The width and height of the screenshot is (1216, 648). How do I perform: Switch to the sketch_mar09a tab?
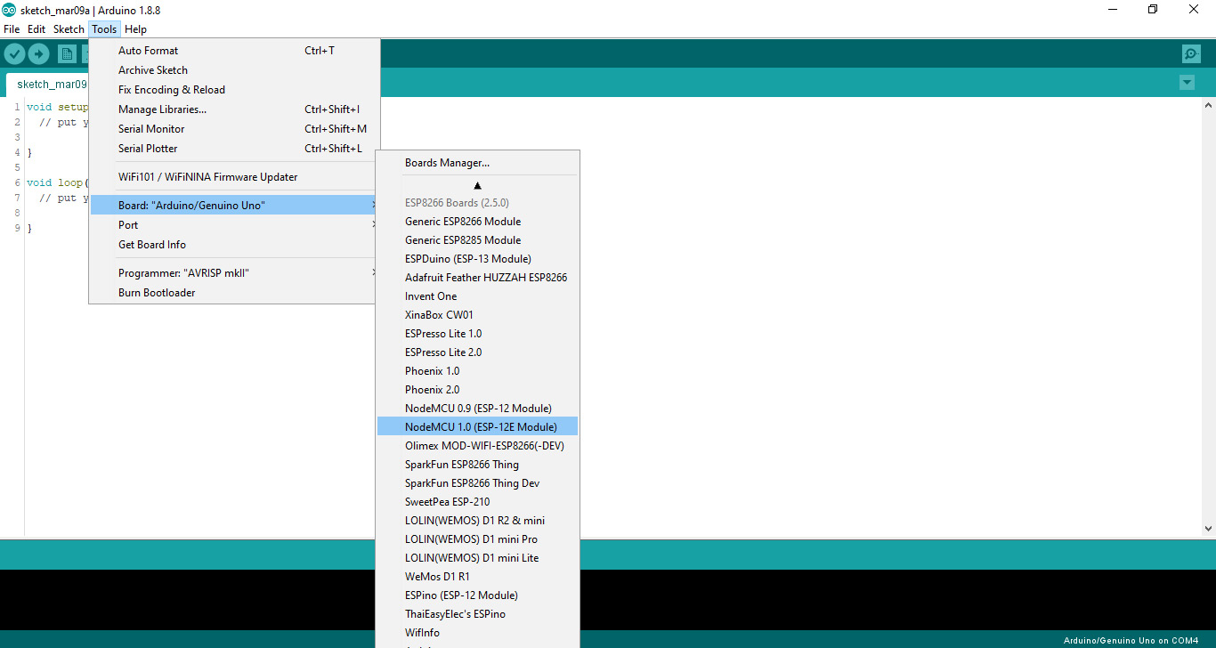(x=52, y=83)
